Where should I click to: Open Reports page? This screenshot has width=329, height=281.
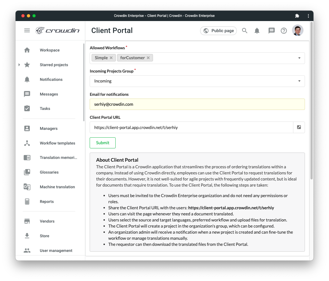click(x=47, y=202)
